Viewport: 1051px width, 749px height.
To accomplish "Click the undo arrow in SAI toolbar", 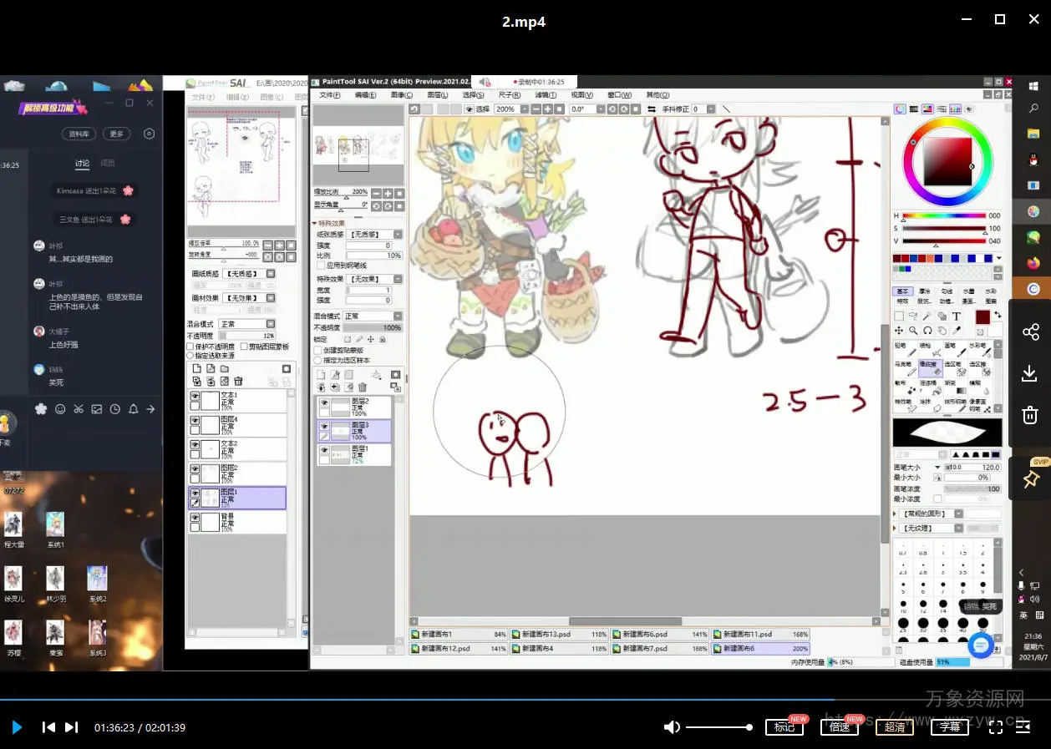I will coord(415,109).
